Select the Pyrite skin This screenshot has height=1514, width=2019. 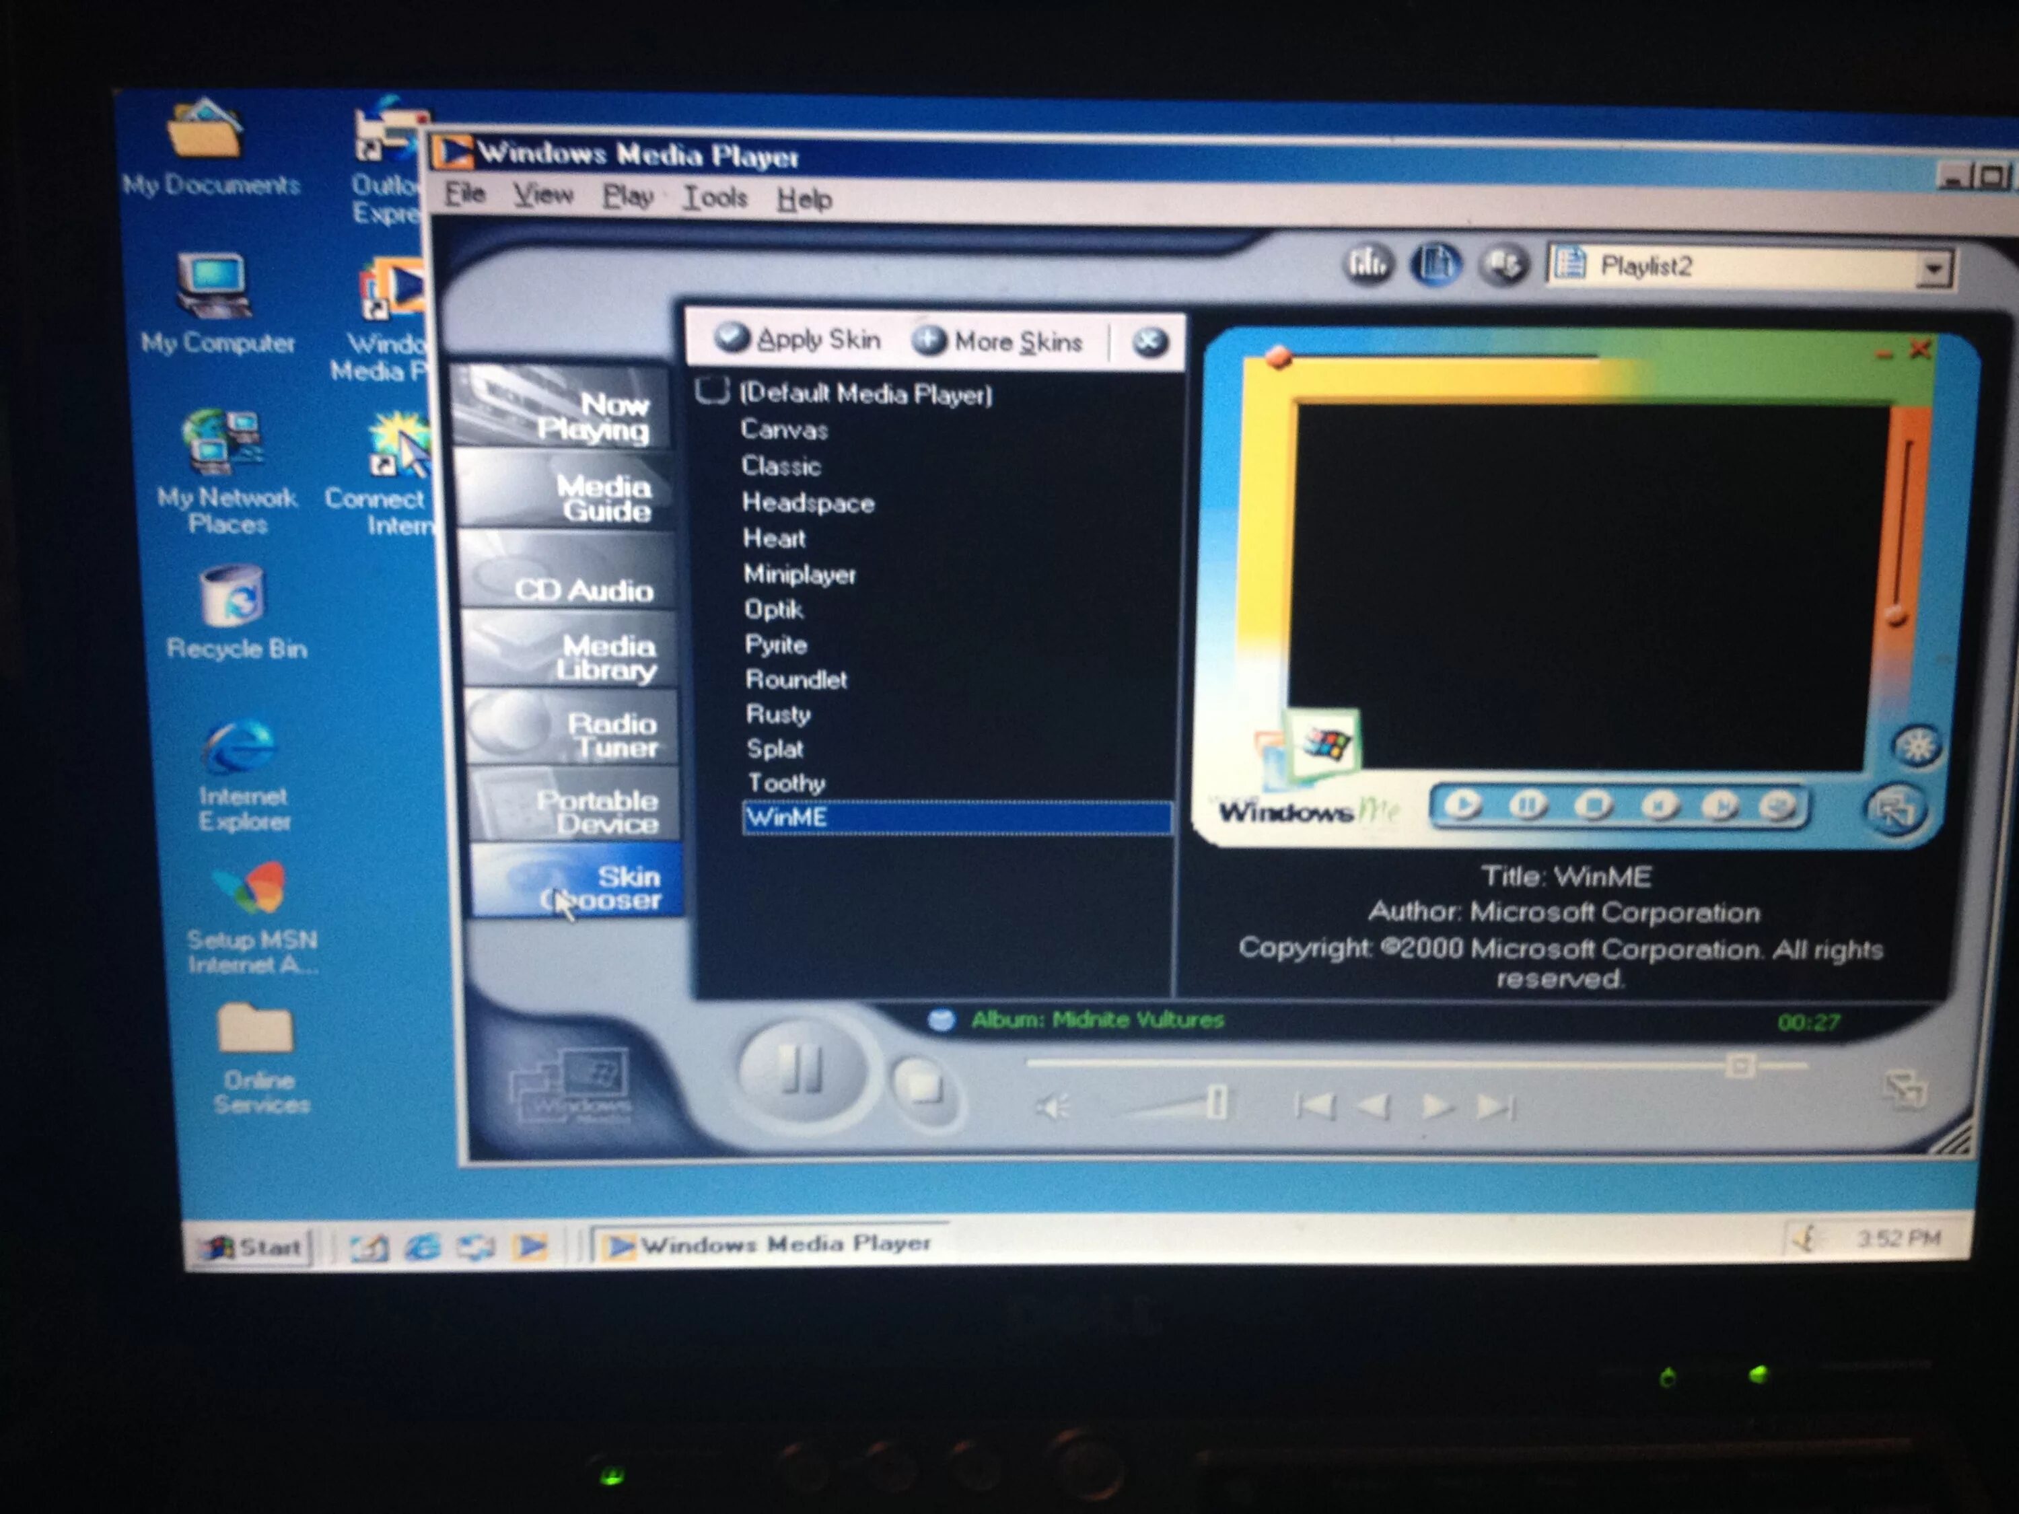point(776,645)
